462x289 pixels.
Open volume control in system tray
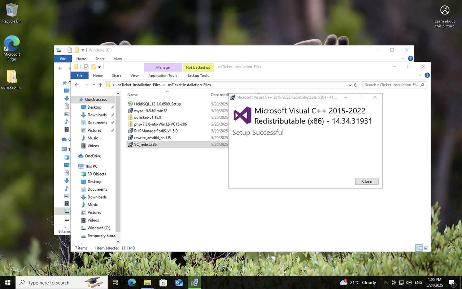pos(409,282)
